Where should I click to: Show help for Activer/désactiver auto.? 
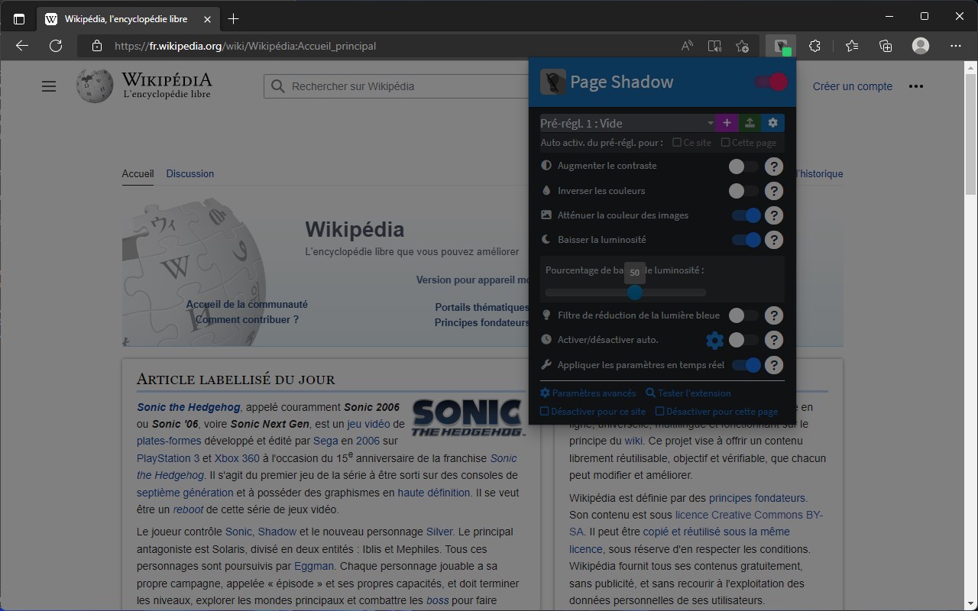pos(774,340)
